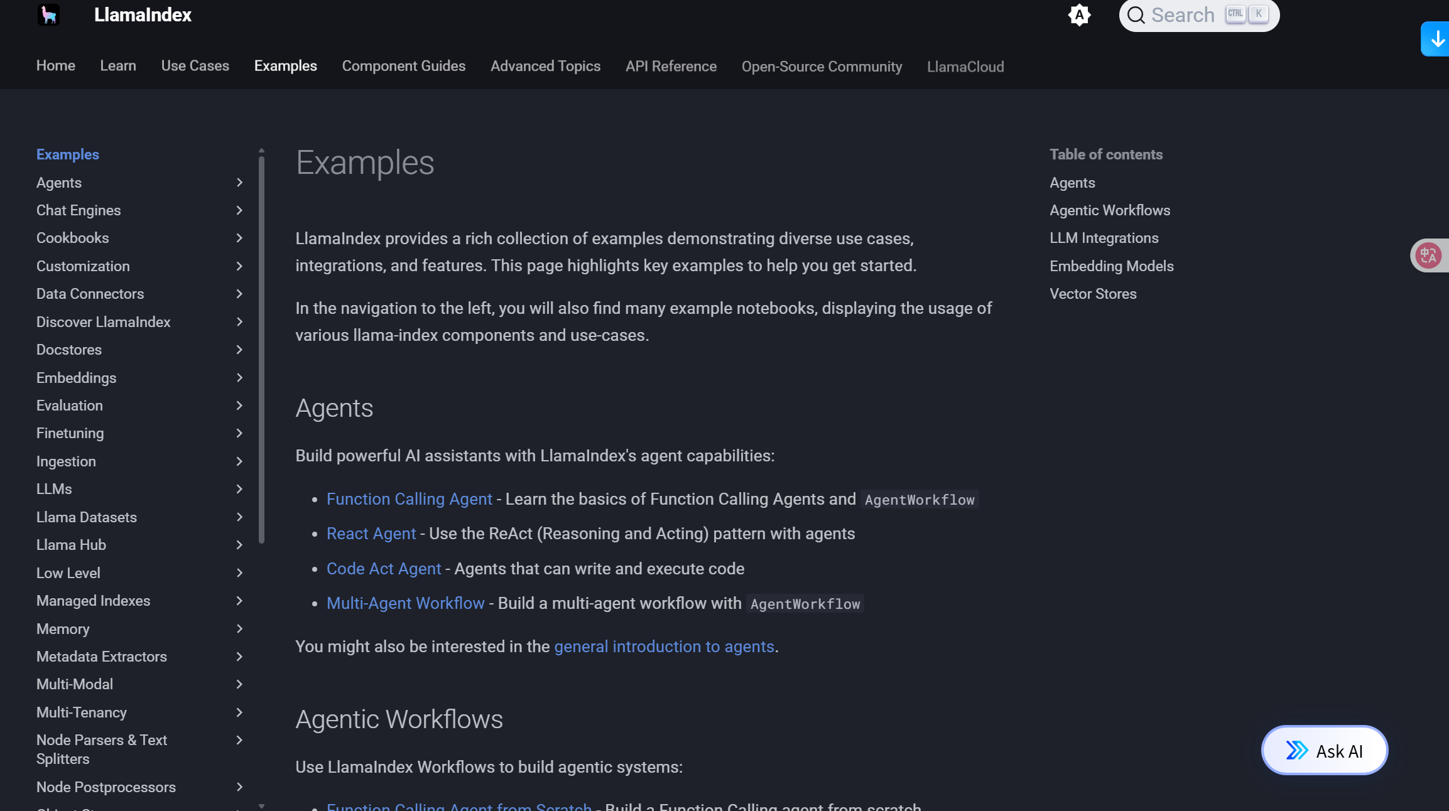Expand the Multi-Modal section chevron
This screenshot has height=811, width=1449.
(x=239, y=684)
